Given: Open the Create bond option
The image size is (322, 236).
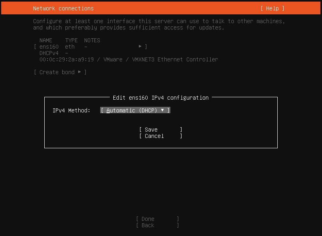Looking at the screenshot, I should [x=60, y=72].
